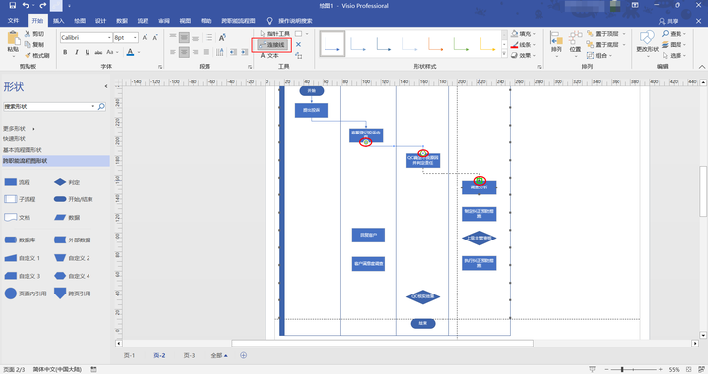Open the 插入 insert ribbon tab
This screenshot has height=374, width=708.
58,21
